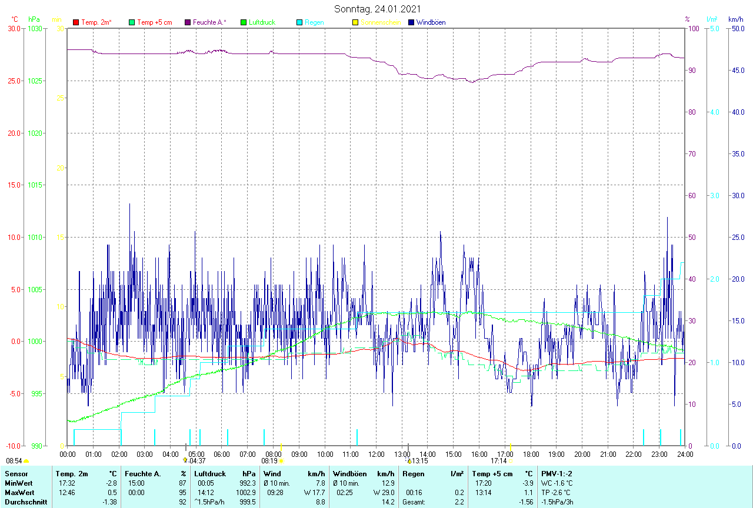Click the moonset icon beside 04:37
Screen dimensions: 753x508
coord(185,460)
